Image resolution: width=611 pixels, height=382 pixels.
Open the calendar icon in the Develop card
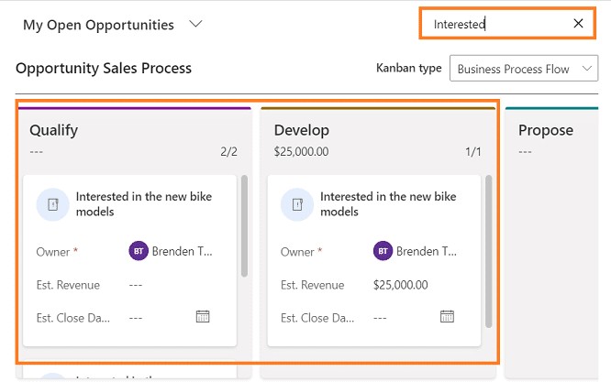pos(447,317)
